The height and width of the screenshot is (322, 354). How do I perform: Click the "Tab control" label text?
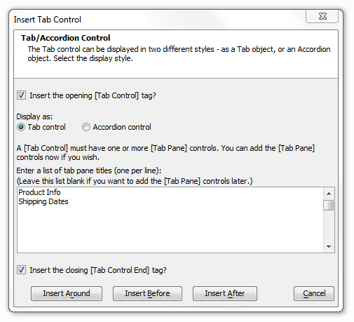point(46,127)
